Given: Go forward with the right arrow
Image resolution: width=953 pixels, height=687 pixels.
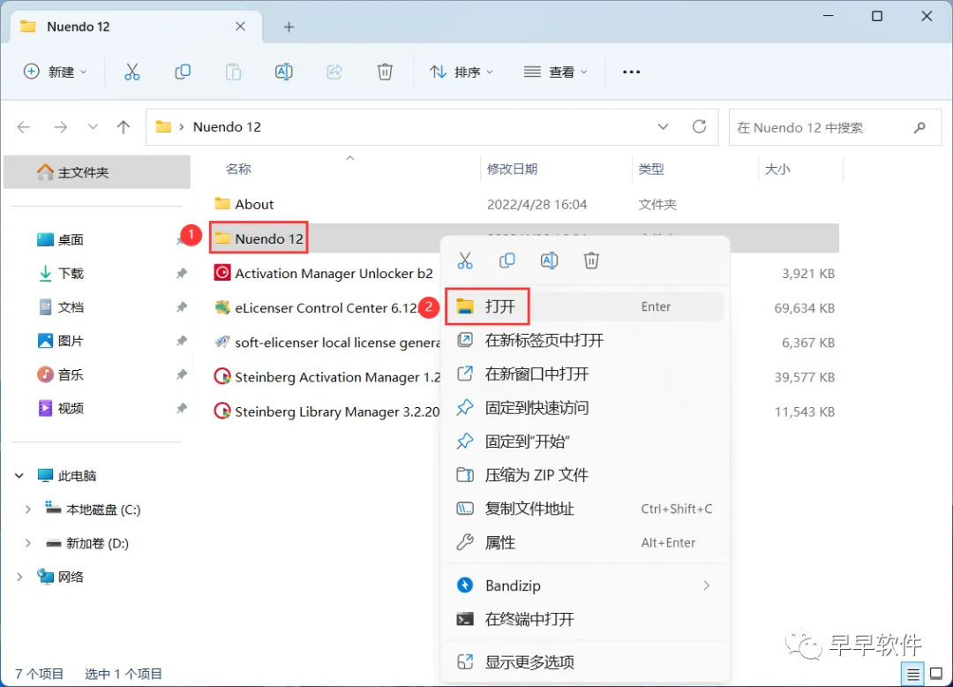Looking at the screenshot, I should click(60, 127).
